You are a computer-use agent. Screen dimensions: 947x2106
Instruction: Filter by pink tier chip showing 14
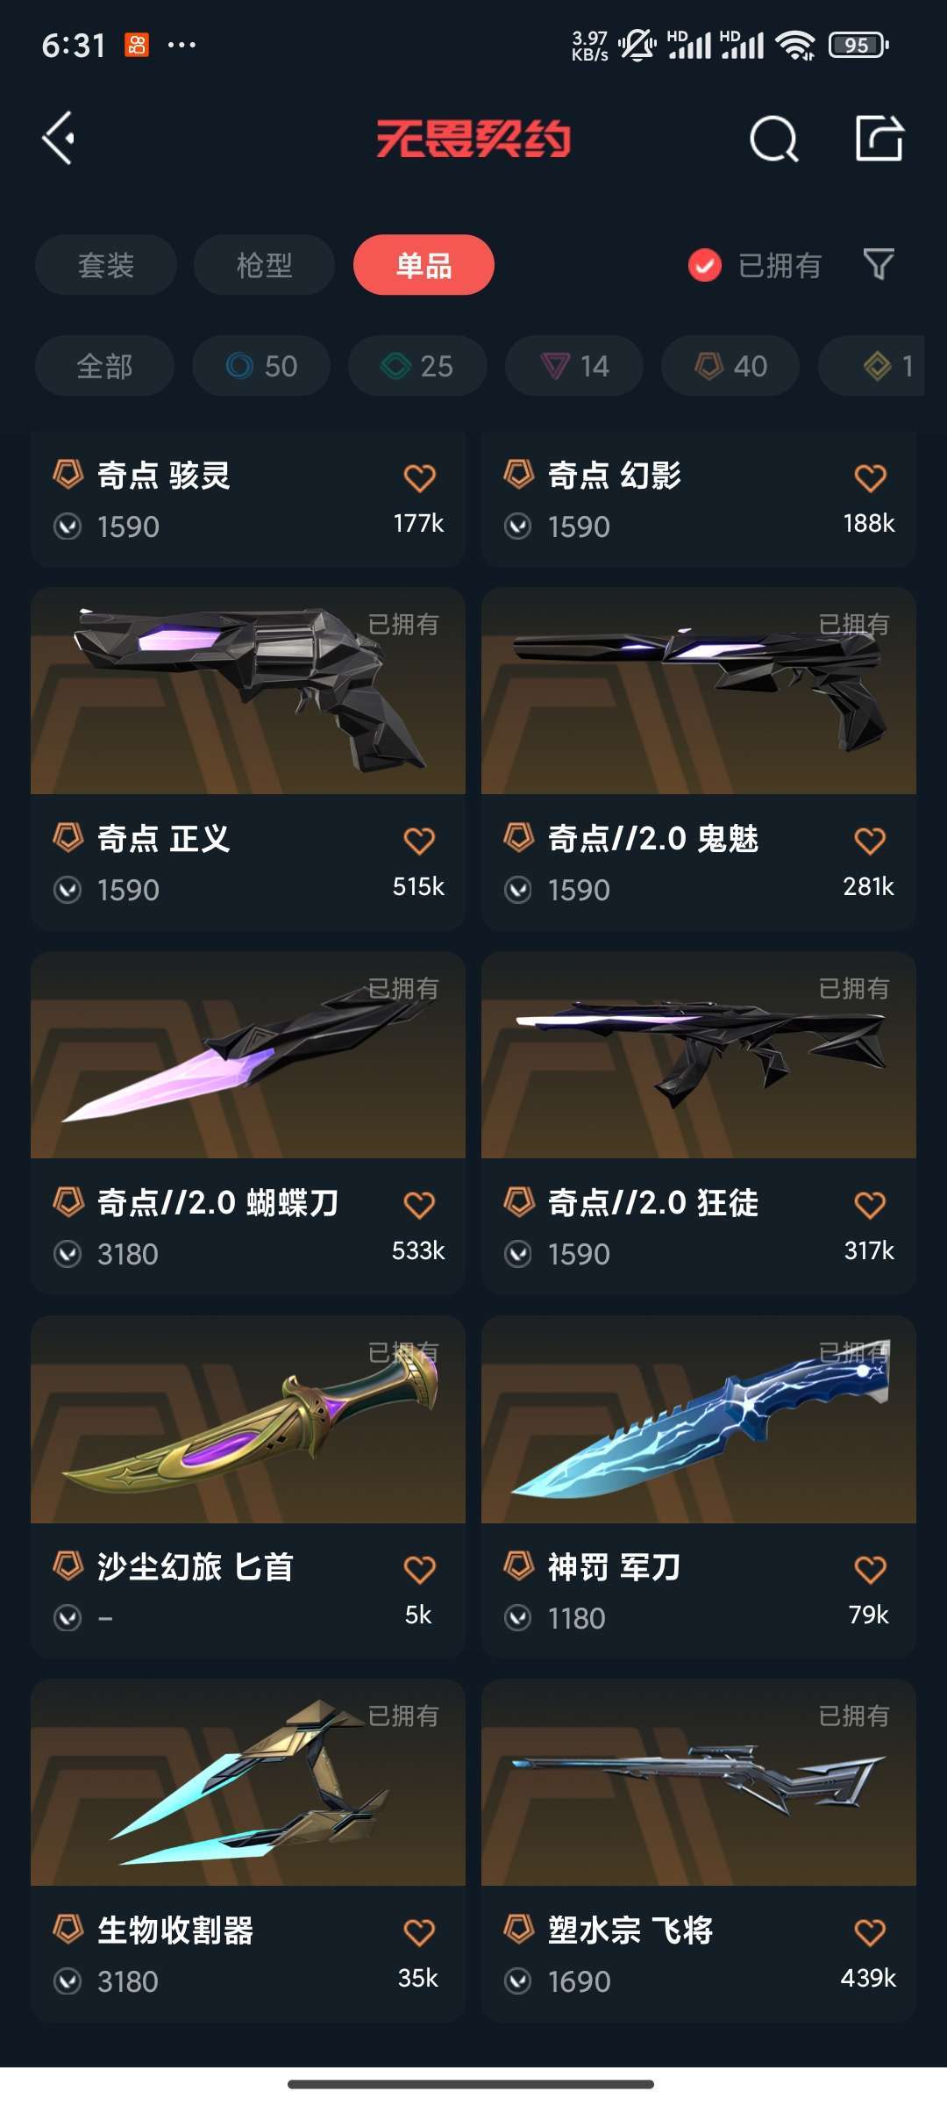click(x=574, y=366)
